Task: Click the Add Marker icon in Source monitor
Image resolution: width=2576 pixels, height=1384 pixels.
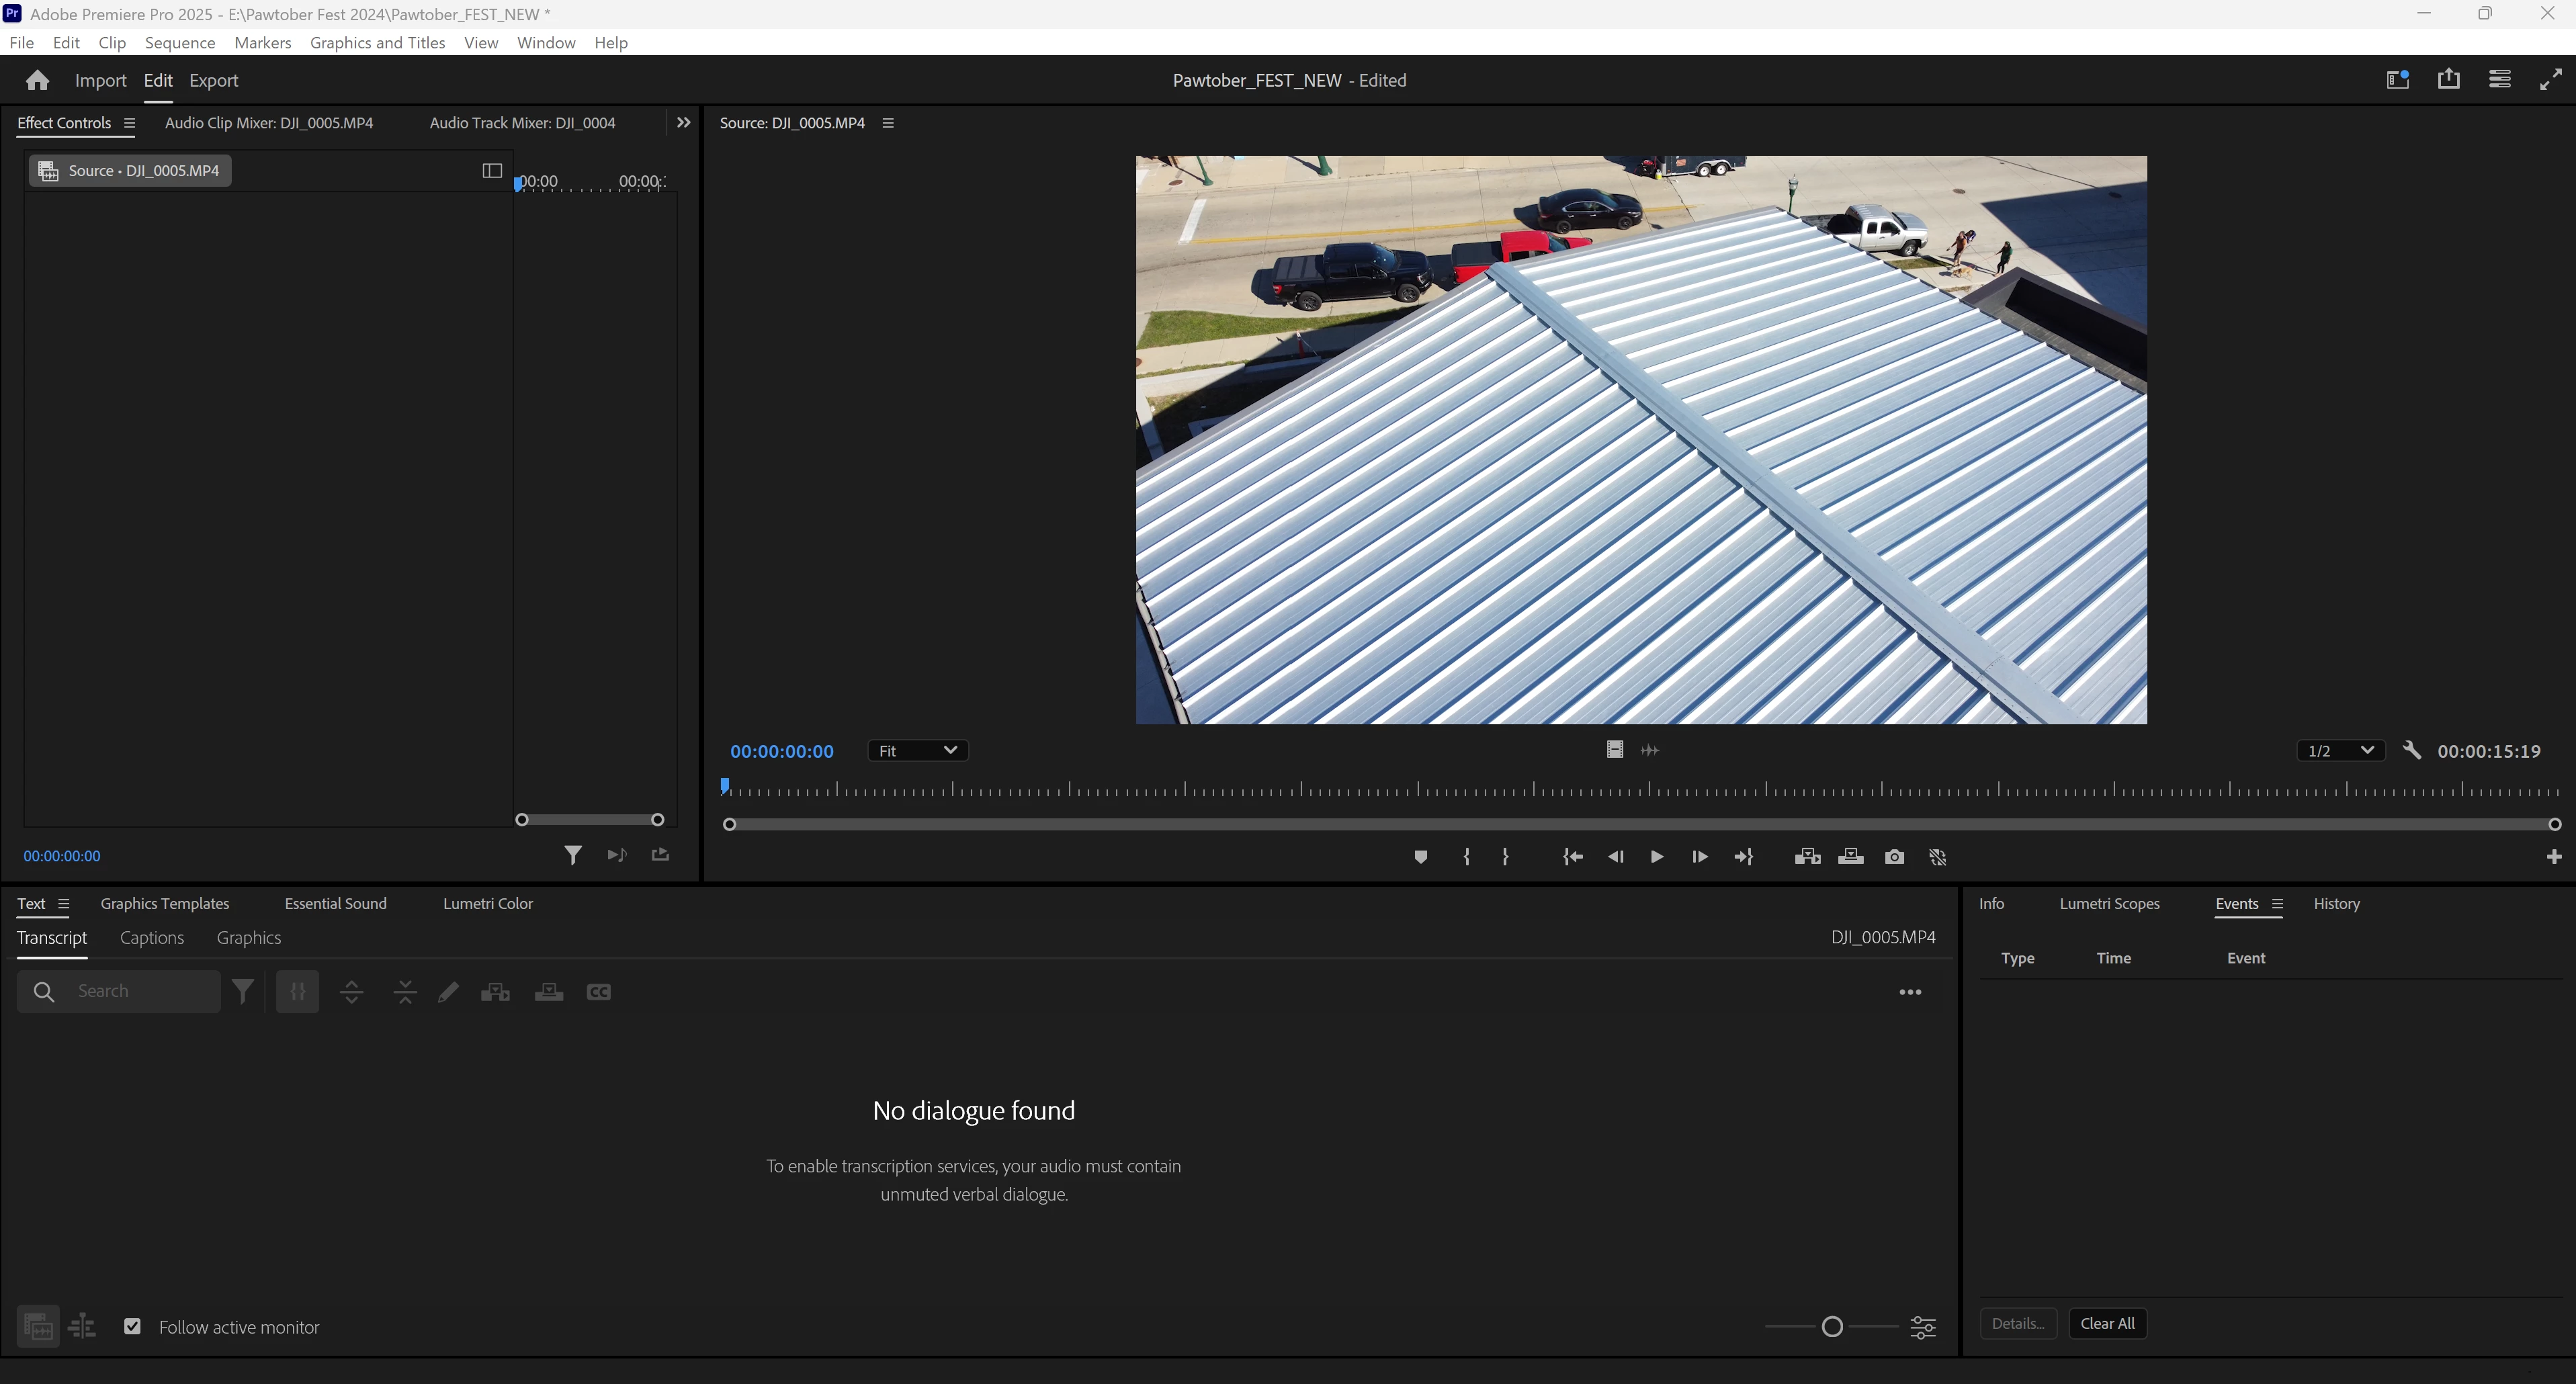Action: [1420, 857]
